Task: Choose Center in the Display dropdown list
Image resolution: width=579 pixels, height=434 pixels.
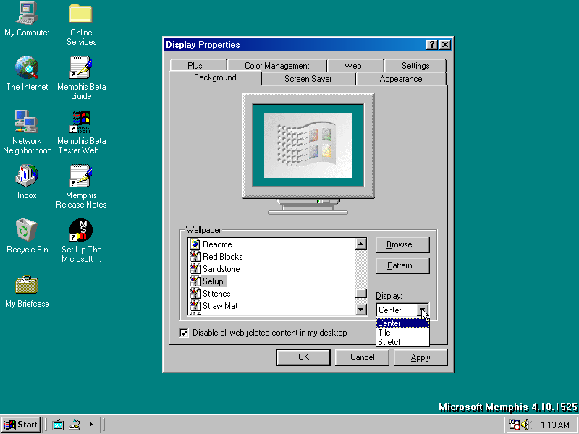Action: (x=402, y=323)
